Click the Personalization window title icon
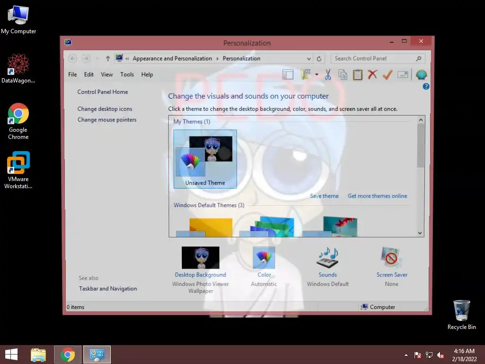 pyautogui.click(x=68, y=42)
